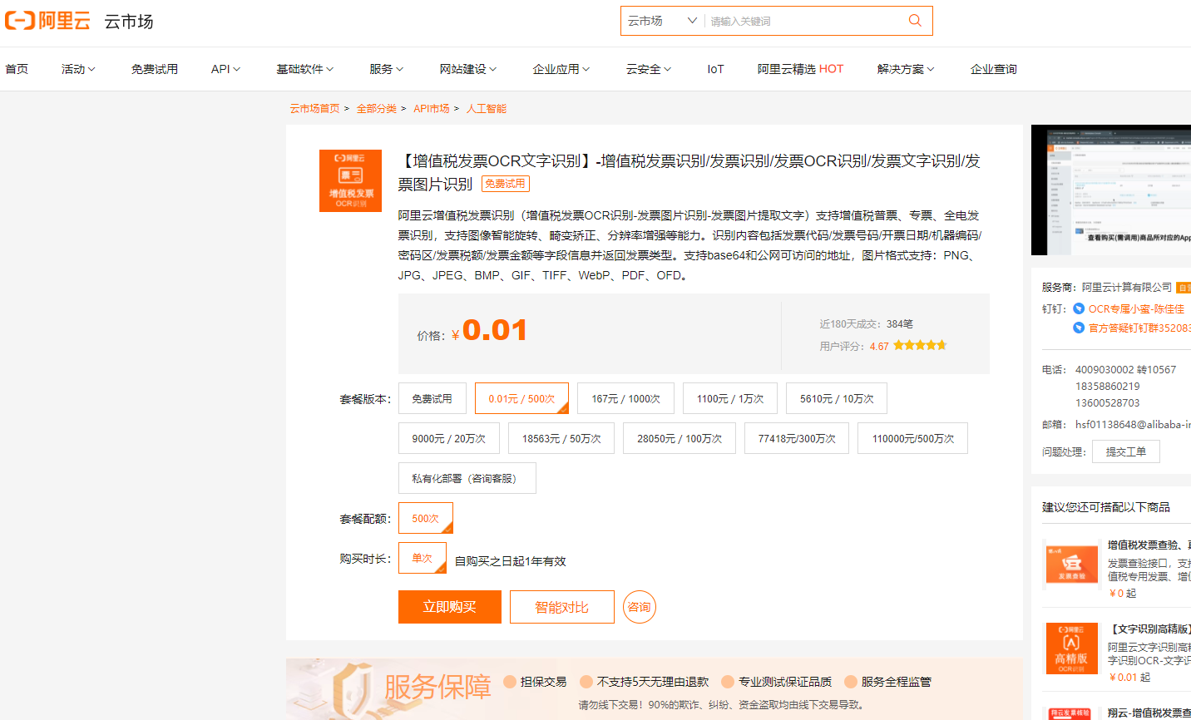The height and width of the screenshot is (720, 1191).
Task: Click the 立即购买 button
Action: coord(449,607)
